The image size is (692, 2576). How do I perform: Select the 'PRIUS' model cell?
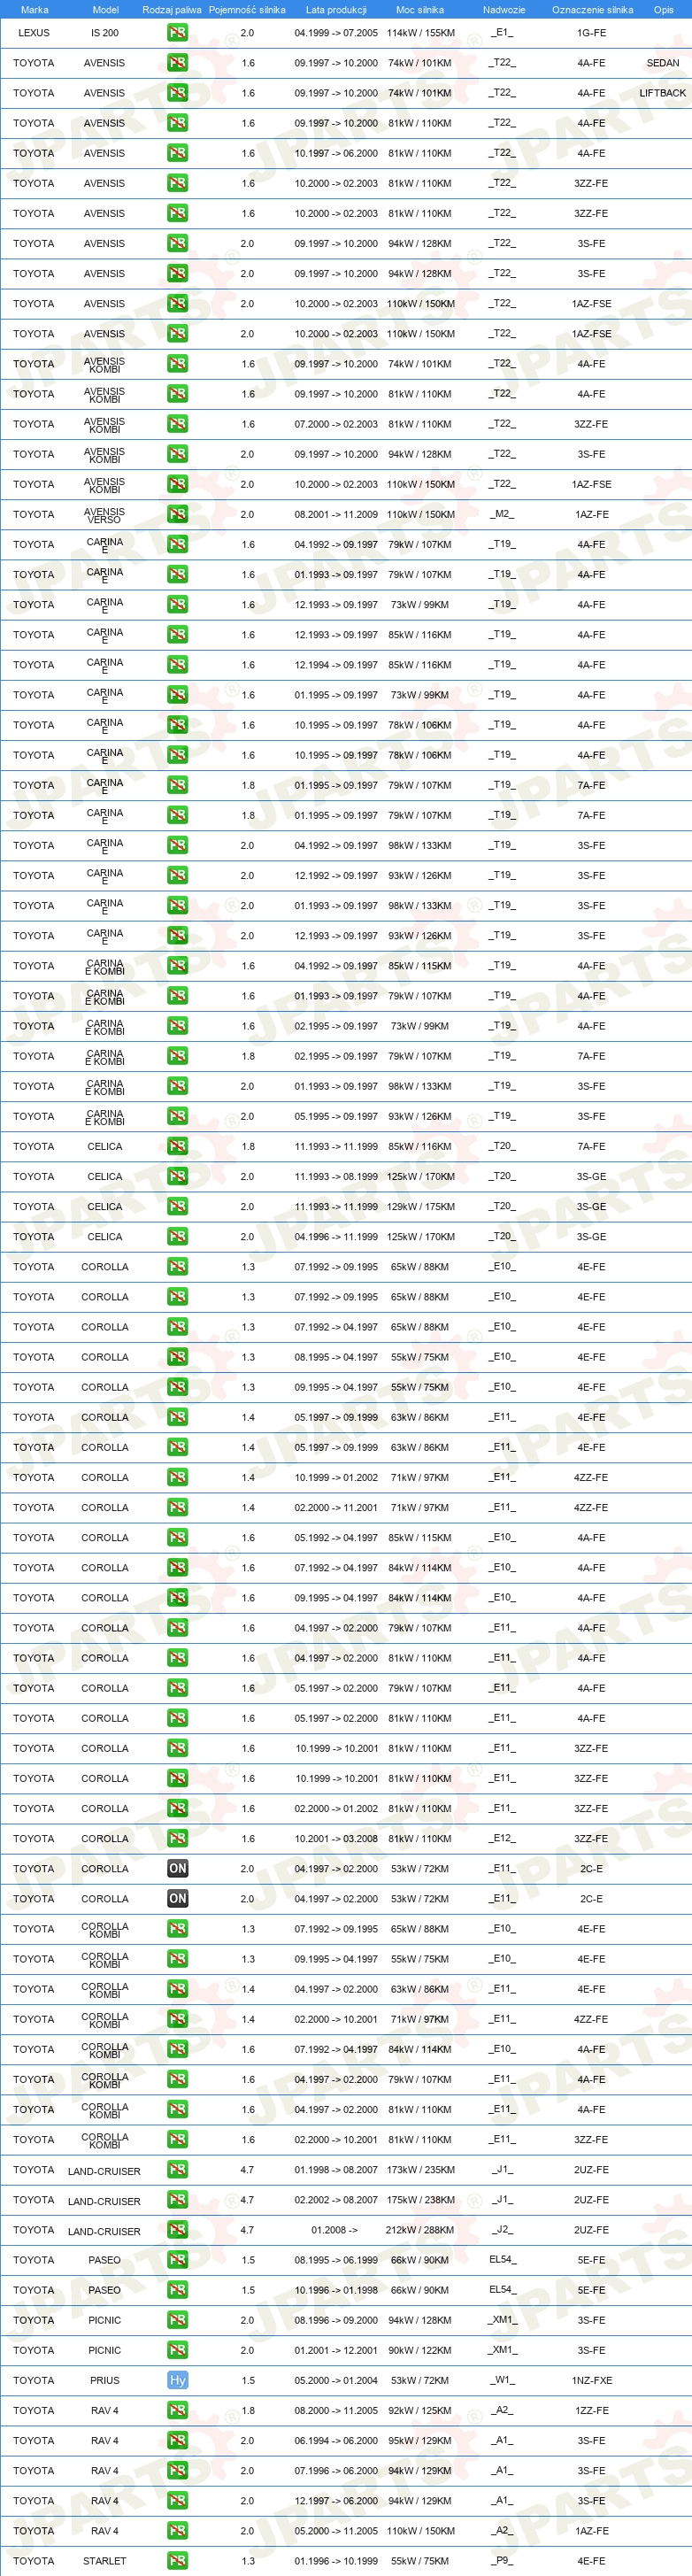coord(105,2381)
